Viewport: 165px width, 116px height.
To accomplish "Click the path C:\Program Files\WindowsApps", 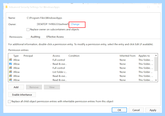I will (44, 18).
